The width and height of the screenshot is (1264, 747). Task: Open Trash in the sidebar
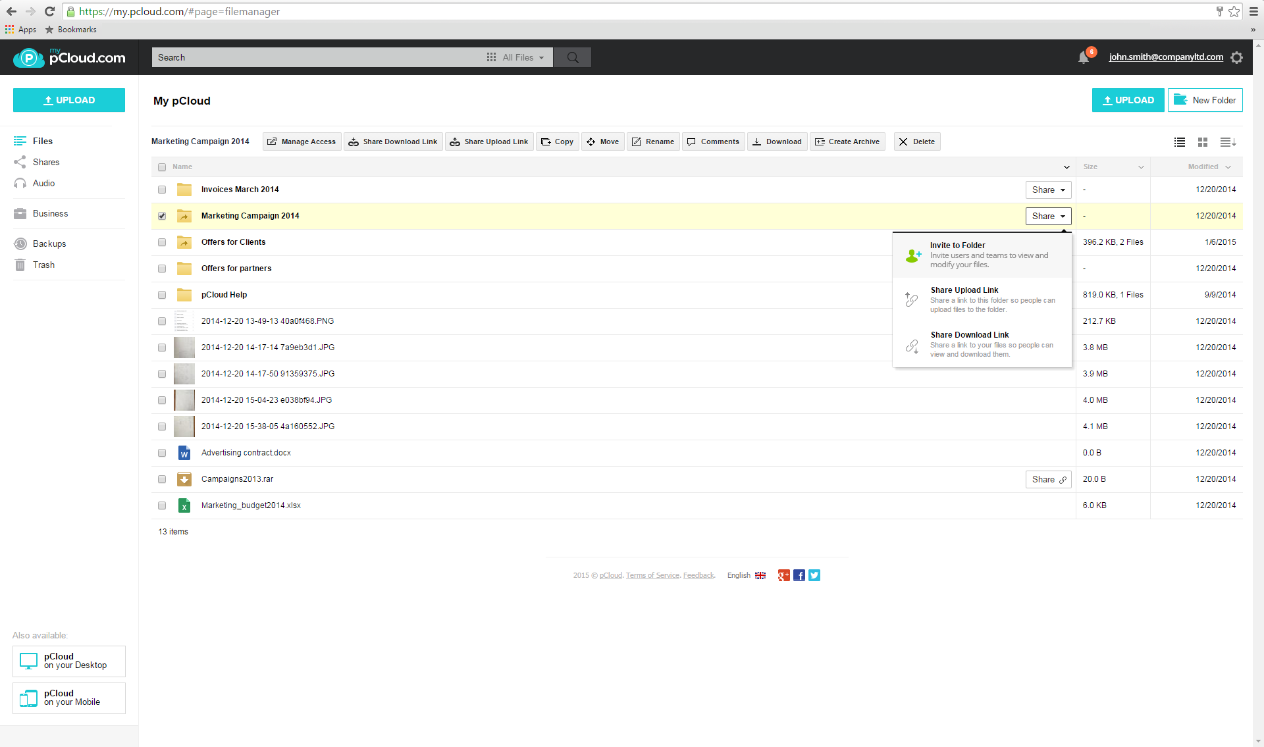tap(43, 265)
